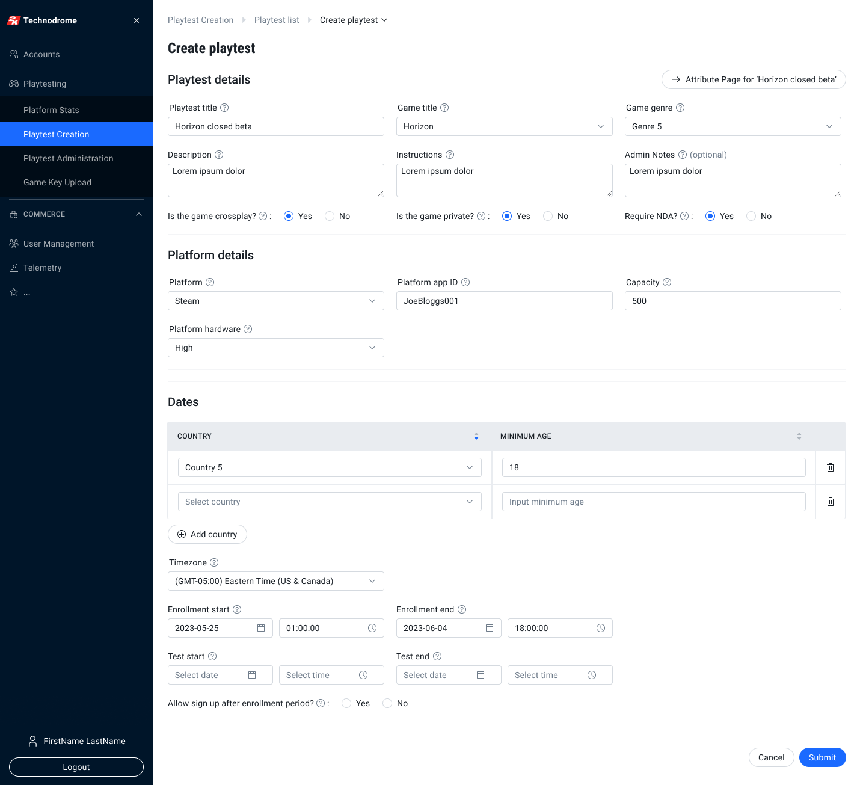Click the Platform hardware help icon
860x785 pixels.
tap(248, 329)
